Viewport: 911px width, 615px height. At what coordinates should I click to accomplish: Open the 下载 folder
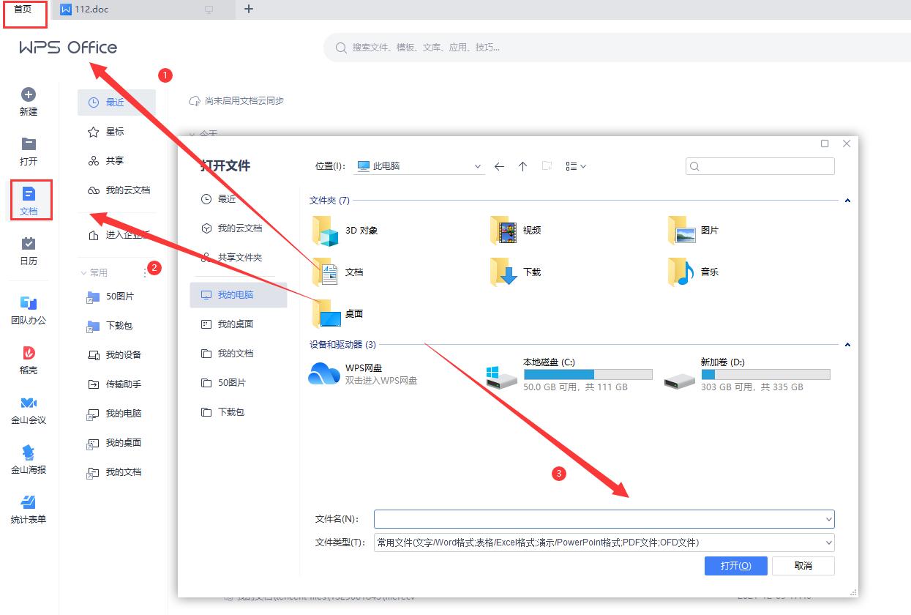tap(516, 272)
